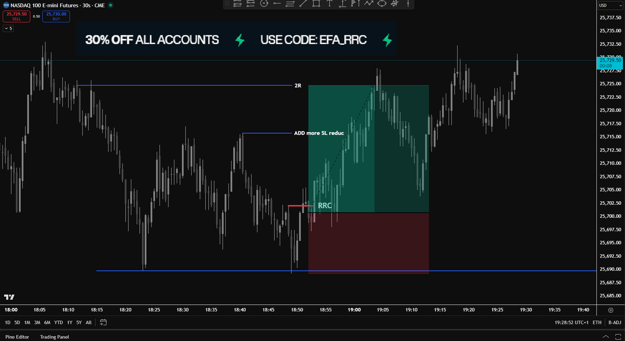Set chart range to All
The height and width of the screenshot is (341, 625).
coord(89,322)
